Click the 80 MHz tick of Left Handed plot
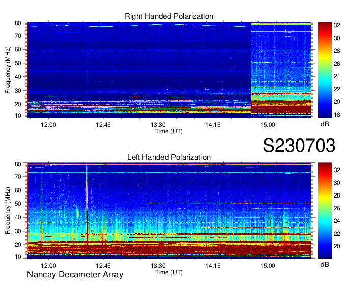Screen dimensions: 346x281 click(x=18, y=164)
